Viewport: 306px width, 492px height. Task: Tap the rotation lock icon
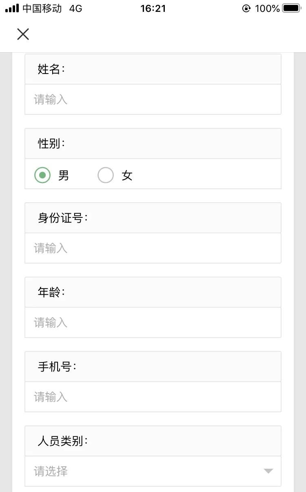pyautogui.click(x=246, y=8)
